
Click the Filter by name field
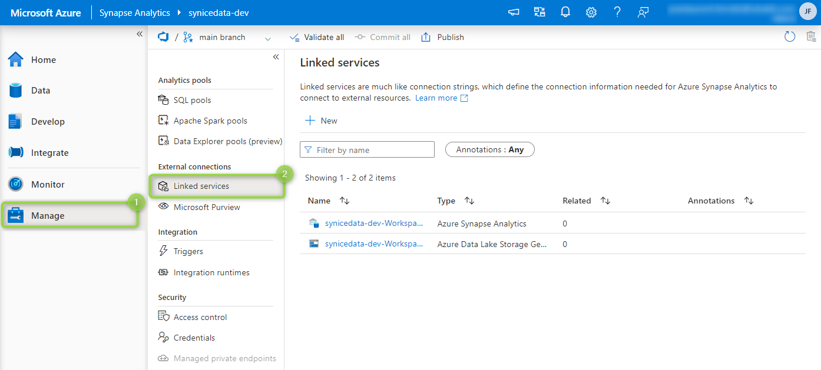tap(367, 149)
